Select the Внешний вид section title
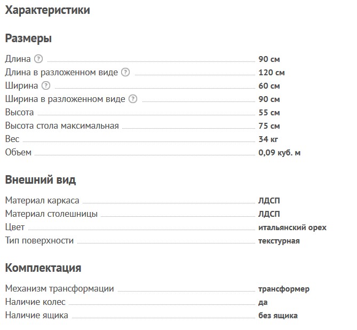The width and height of the screenshot is (357, 330). [x=41, y=180]
